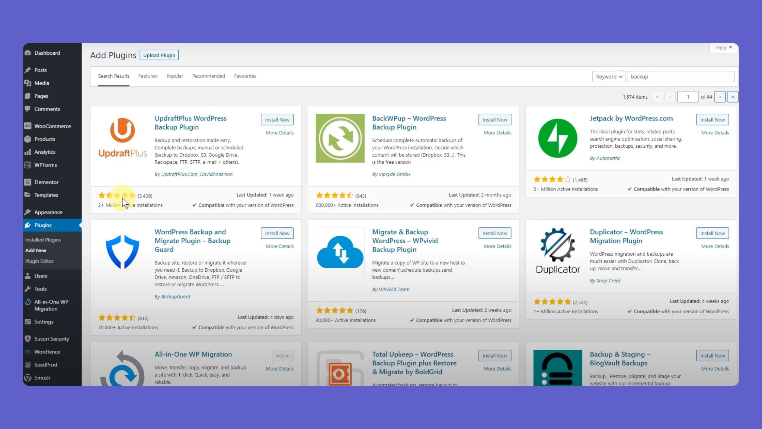Open More Details for UpdraftPlus
The width and height of the screenshot is (762, 429).
coord(280,133)
